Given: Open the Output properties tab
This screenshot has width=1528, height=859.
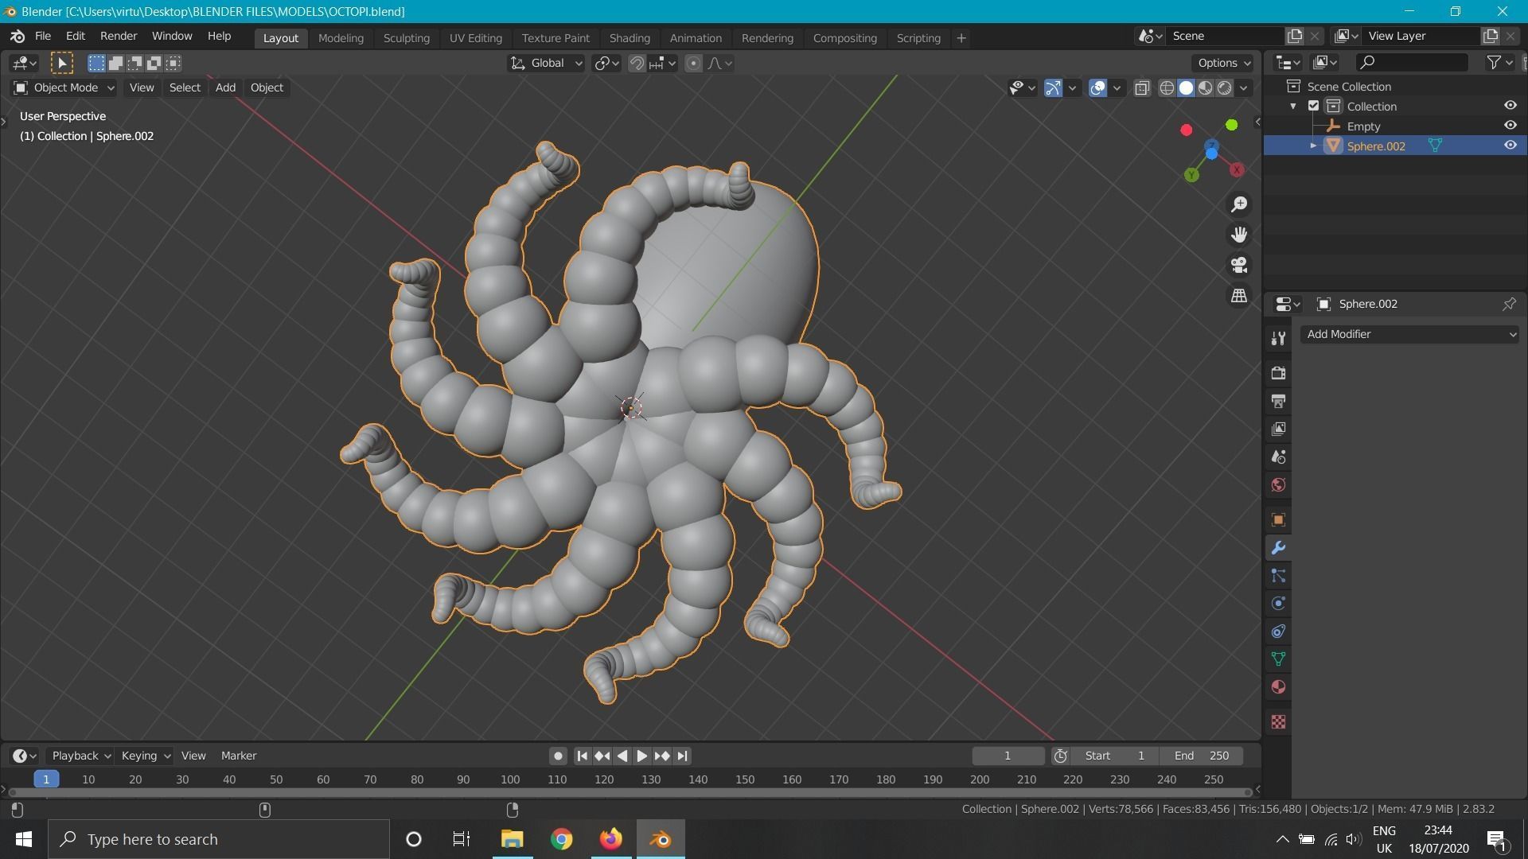Looking at the screenshot, I should click(x=1278, y=401).
